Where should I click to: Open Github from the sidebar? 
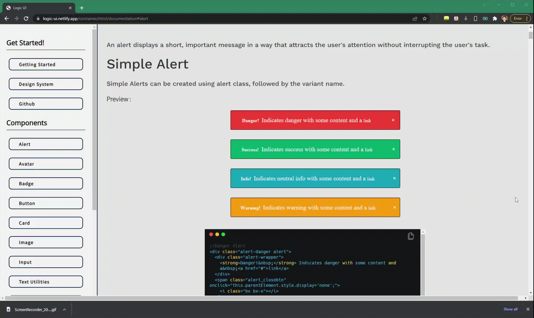46,103
